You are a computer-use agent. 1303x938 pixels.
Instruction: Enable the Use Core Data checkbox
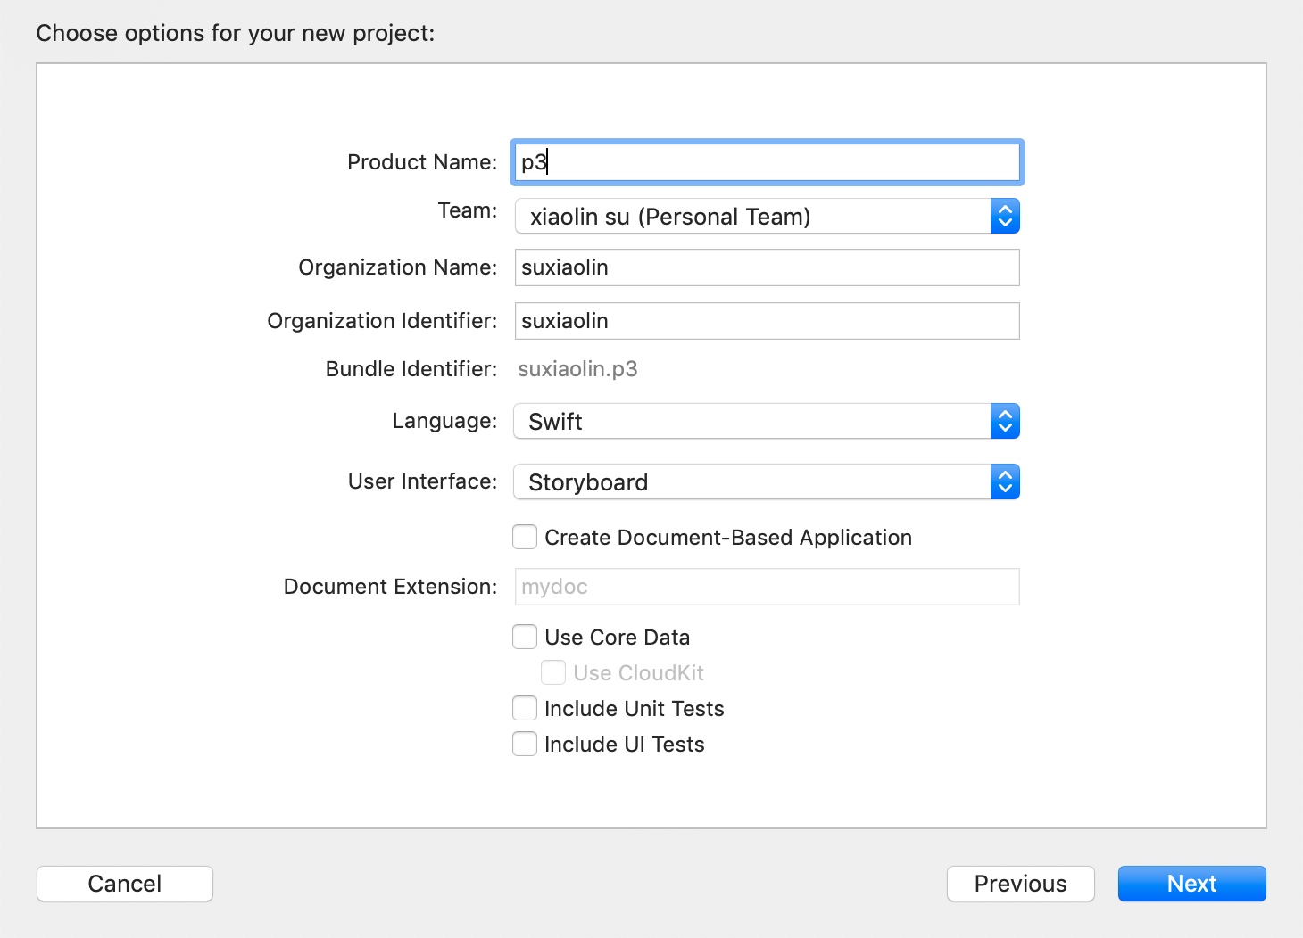[525, 637]
